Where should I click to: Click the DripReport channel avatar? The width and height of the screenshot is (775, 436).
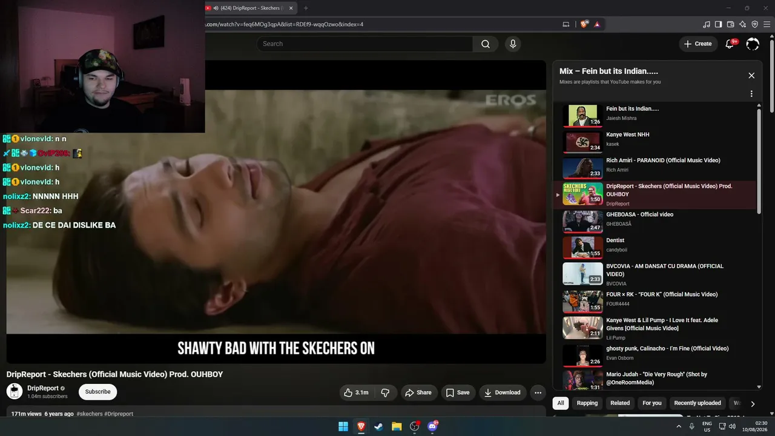point(15,391)
